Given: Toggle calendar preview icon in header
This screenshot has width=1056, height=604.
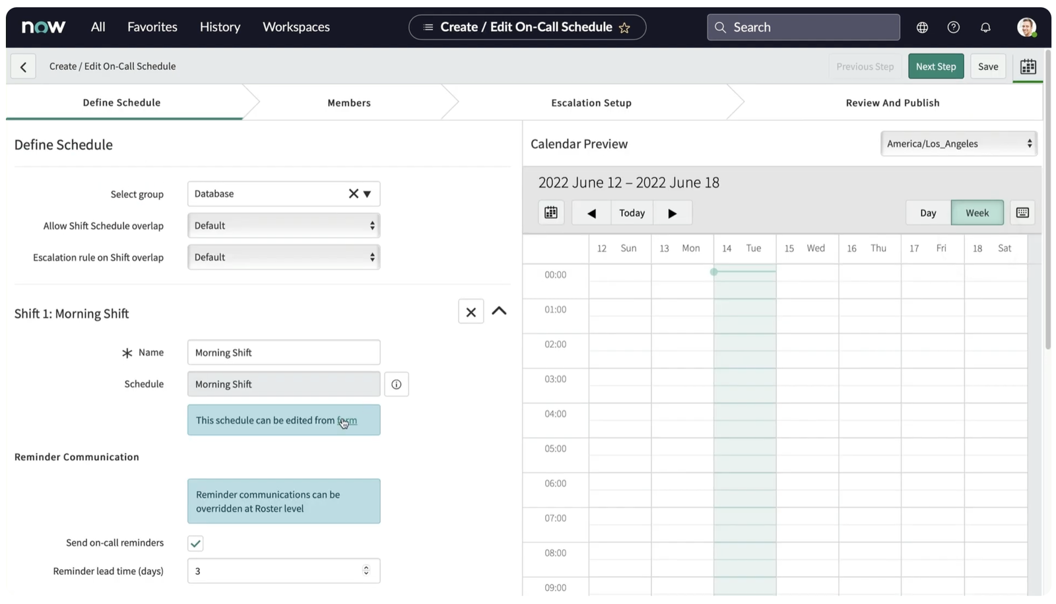Looking at the screenshot, I should pos(1028,67).
